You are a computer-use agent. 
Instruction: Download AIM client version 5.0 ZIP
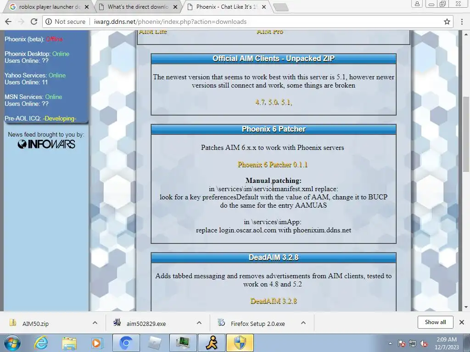[273, 102]
